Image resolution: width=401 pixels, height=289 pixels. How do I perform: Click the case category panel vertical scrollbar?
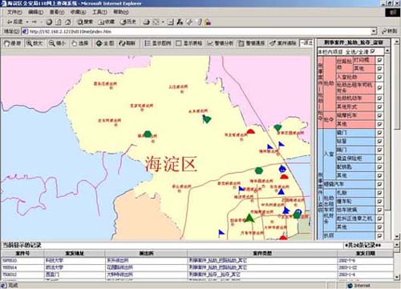click(x=387, y=144)
